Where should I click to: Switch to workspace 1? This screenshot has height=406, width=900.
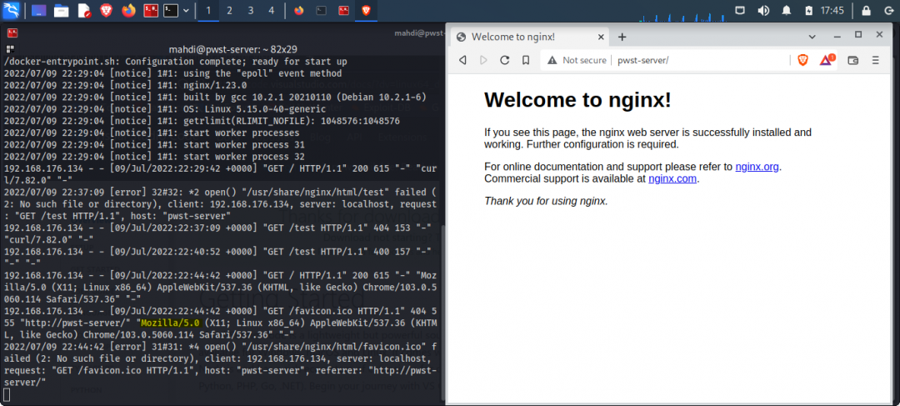(x=208, y=10)
